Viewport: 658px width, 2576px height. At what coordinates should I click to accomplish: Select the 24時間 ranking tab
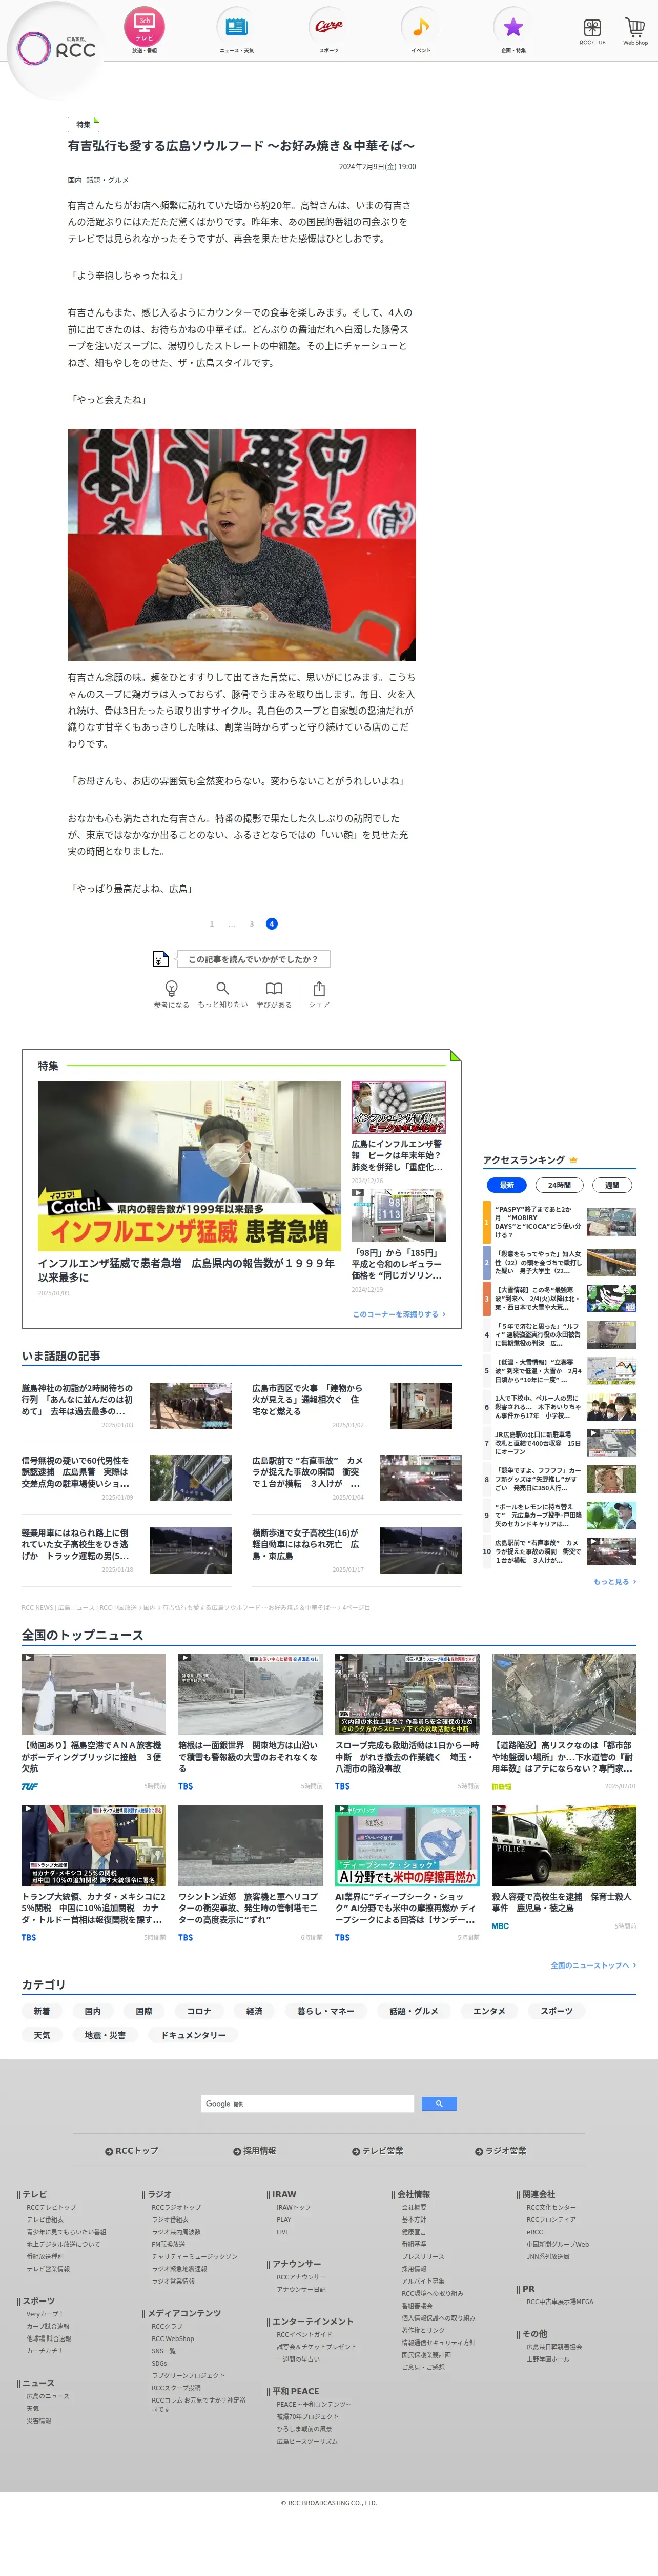tap(559, 1185)
